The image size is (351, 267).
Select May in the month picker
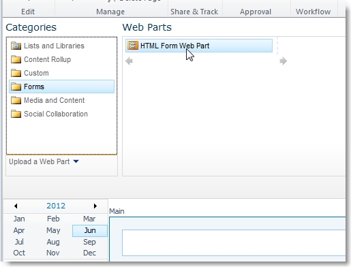point(53,230)
